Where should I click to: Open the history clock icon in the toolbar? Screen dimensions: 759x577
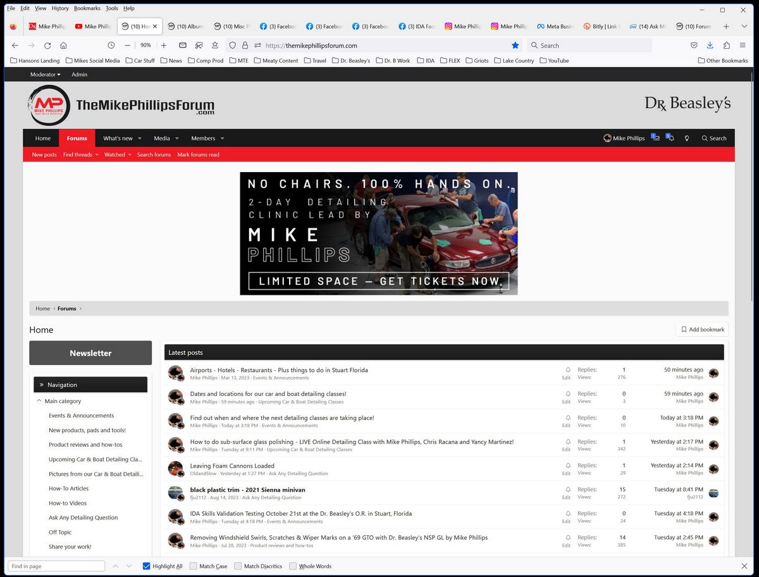click(111, 46)
